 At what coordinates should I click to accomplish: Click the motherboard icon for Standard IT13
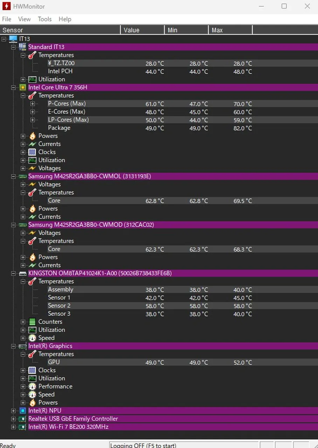(x=22, y=47)
